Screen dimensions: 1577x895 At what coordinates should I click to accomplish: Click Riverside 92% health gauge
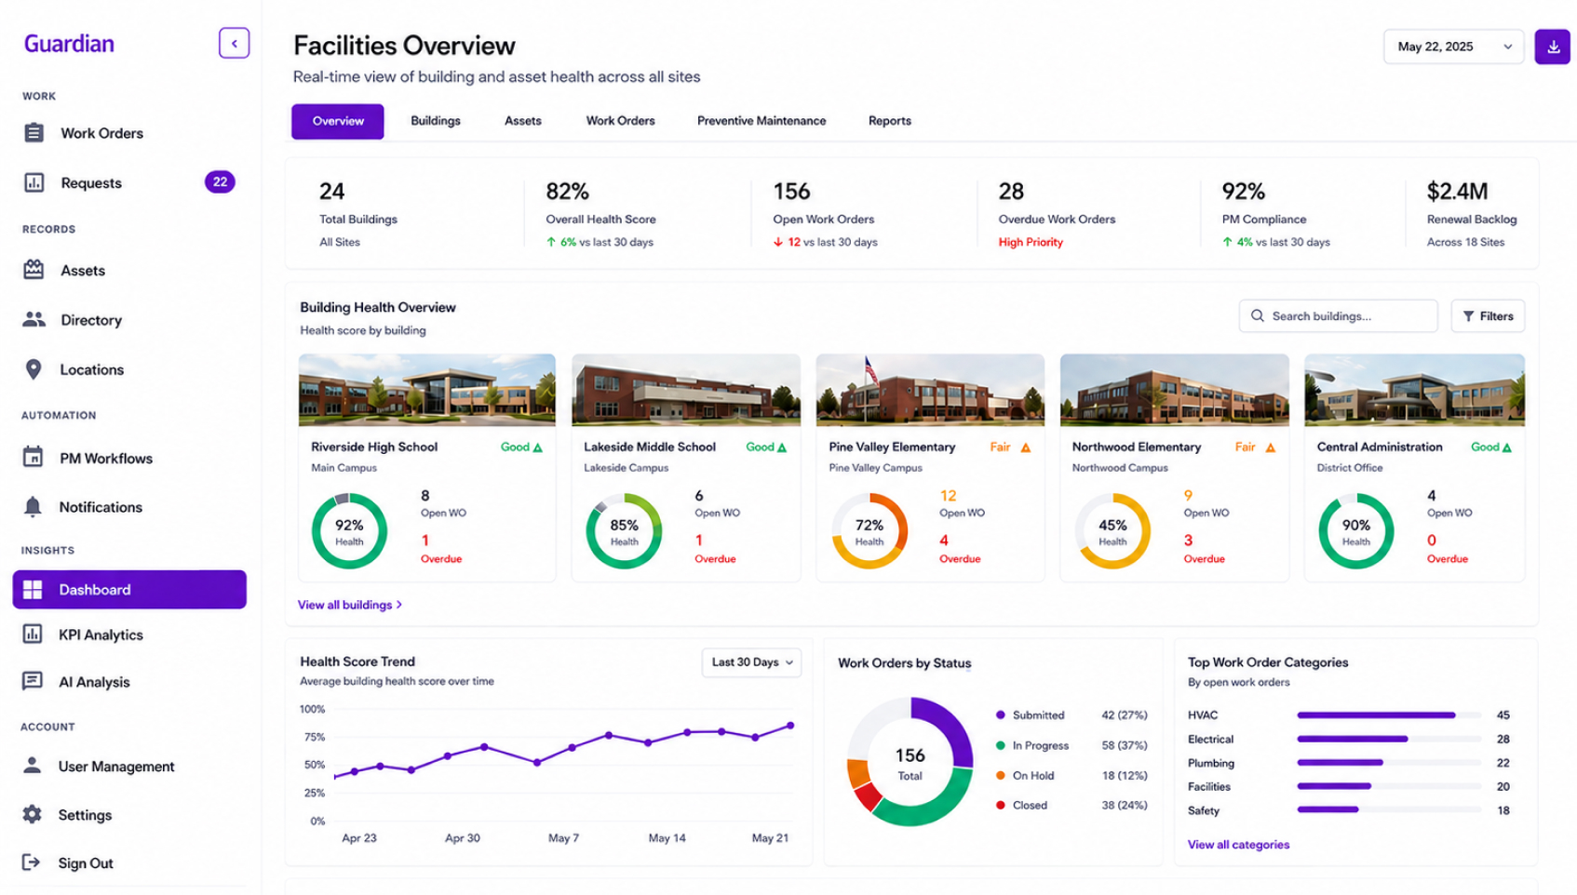(x=349, y=531)
